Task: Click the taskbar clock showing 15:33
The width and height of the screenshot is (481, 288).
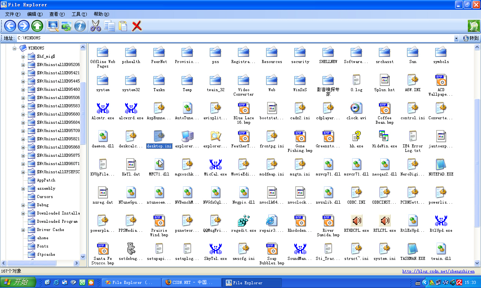Action: 470,283
